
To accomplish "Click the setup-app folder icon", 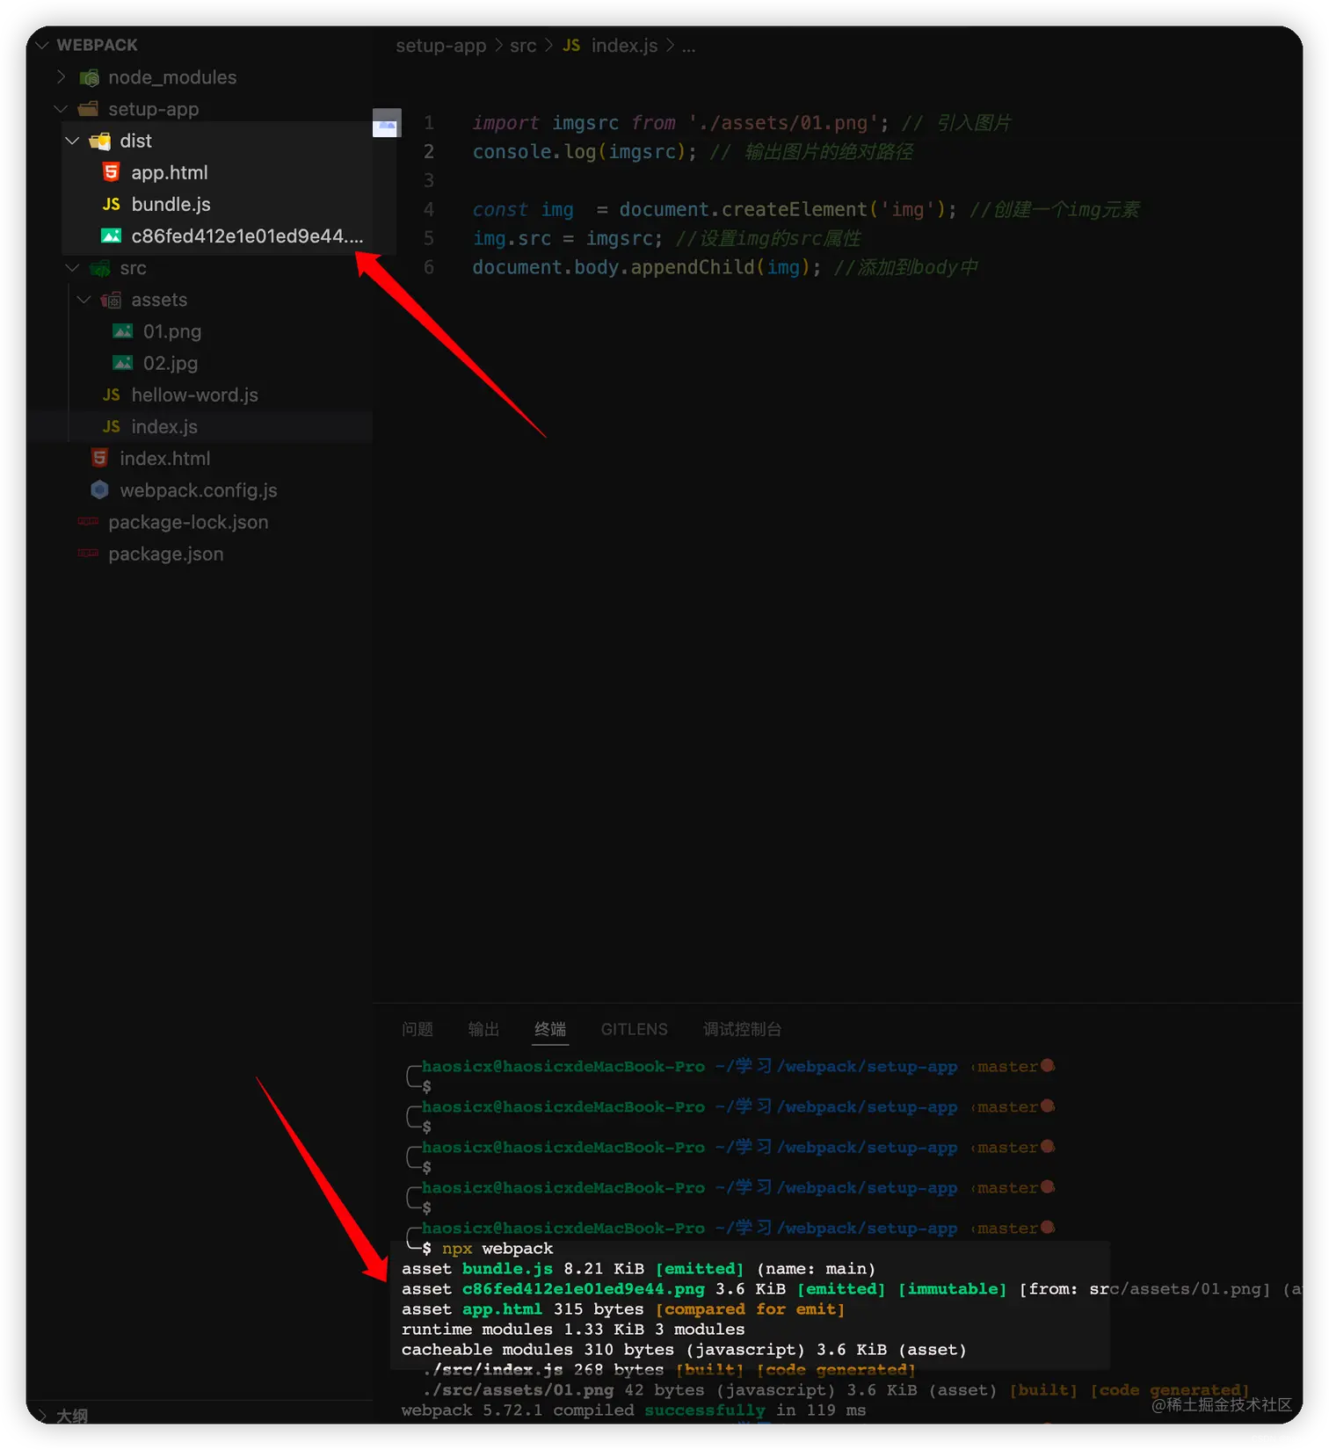I will [x=88, y=109].
